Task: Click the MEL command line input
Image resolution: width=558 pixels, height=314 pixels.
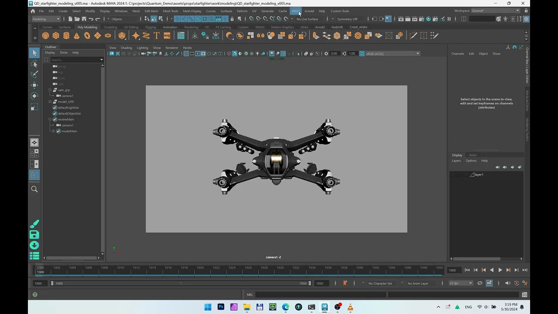Action: click(320, 295)
